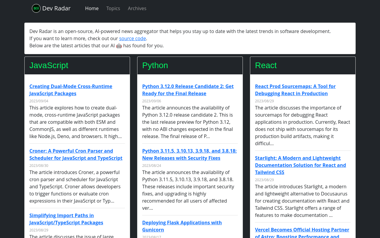The width and height of the screenshot is (380, 238).
Task: Open Python 3.11.5 security fixes article
Action: [x=189, y=154]
